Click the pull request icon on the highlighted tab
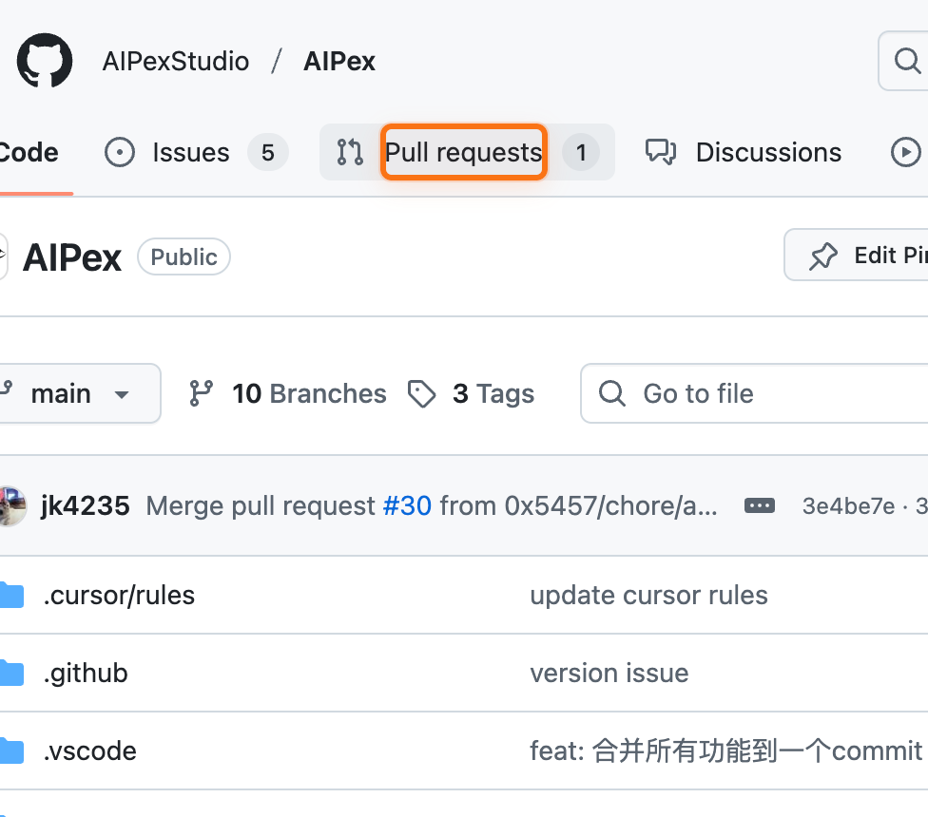 (350, 152)
